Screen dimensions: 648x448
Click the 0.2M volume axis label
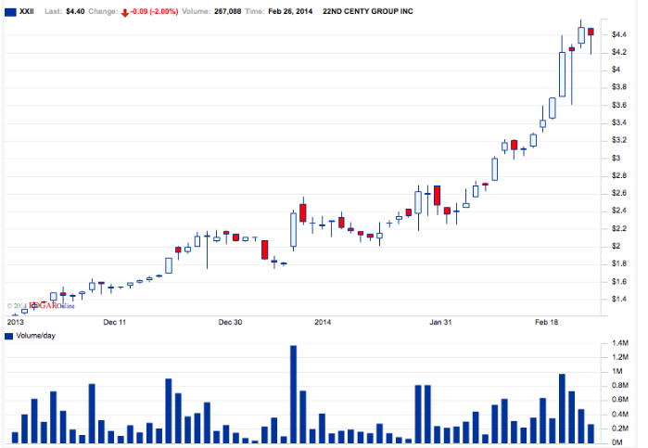coord(620,429)
